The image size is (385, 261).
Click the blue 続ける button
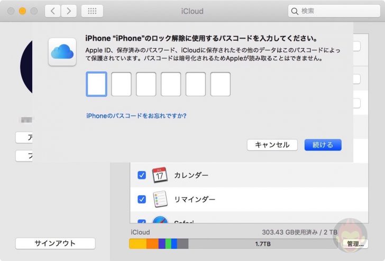(323, 145)
